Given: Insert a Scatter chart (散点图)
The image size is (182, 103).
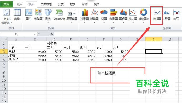Looking at the screenshot, I should pos(133,16).
